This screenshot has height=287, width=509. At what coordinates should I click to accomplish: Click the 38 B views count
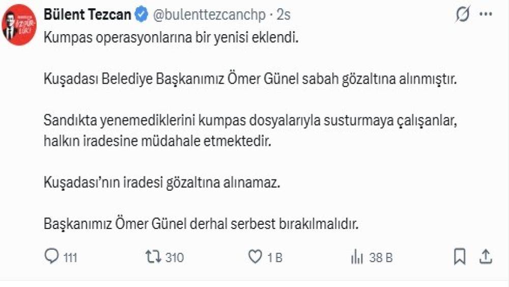pos(381,258)
